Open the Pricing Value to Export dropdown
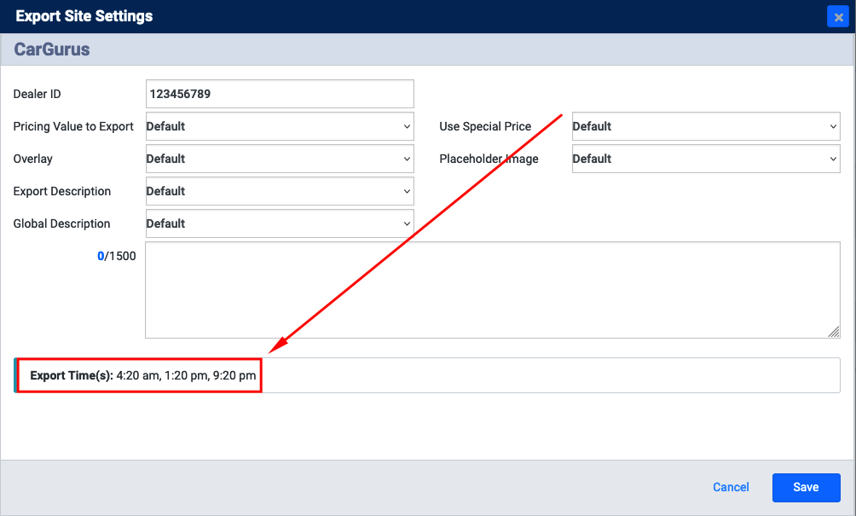 tap(280, 126)
